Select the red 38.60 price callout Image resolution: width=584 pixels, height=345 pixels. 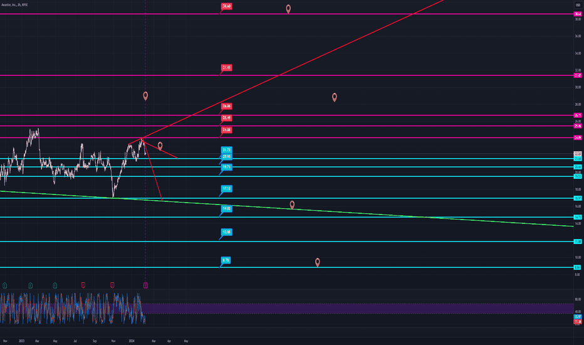[226, 6]
